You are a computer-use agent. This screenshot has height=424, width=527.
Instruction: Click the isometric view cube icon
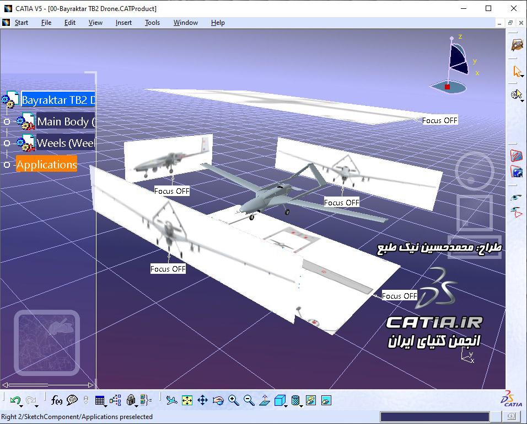click(279, 400)
